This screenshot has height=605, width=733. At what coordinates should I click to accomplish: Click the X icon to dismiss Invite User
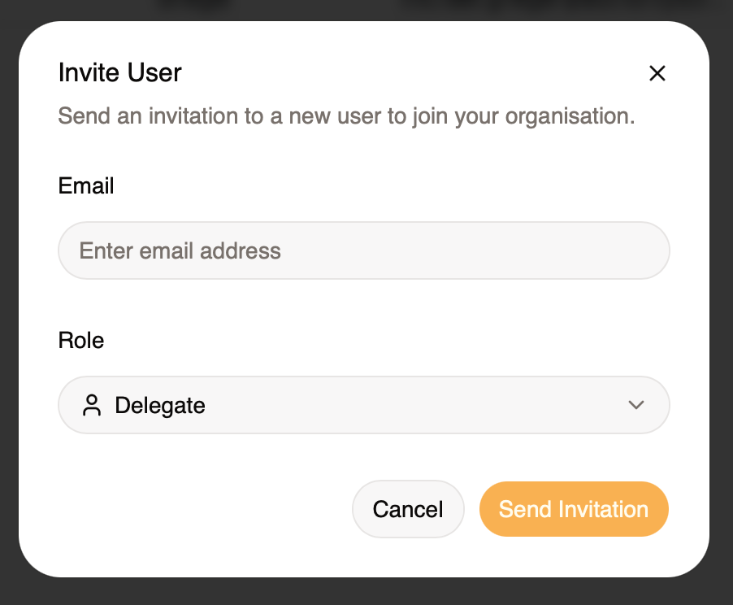657,73
